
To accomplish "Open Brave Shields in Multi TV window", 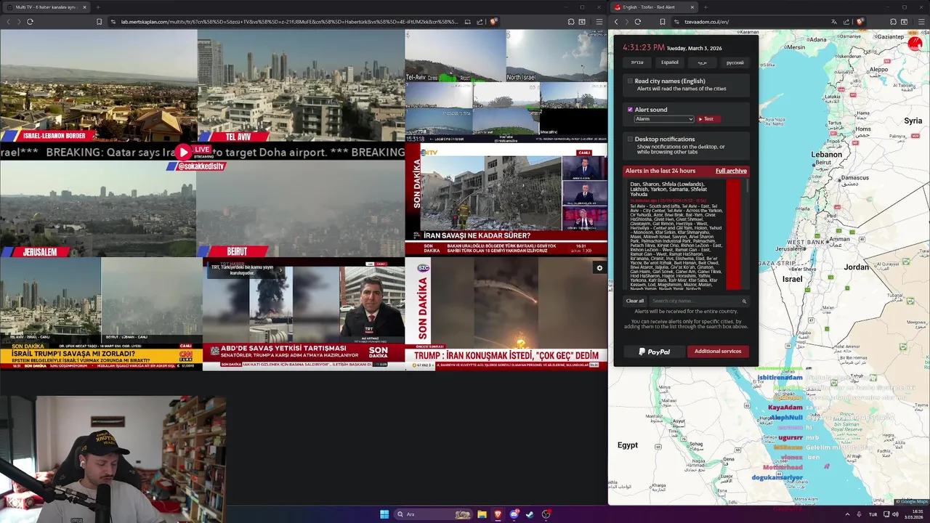I will pos(493,22).
